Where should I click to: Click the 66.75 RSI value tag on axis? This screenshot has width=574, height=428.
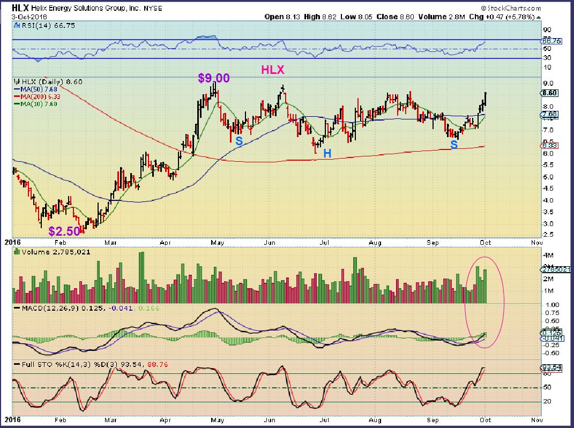[x=551, y=41]
